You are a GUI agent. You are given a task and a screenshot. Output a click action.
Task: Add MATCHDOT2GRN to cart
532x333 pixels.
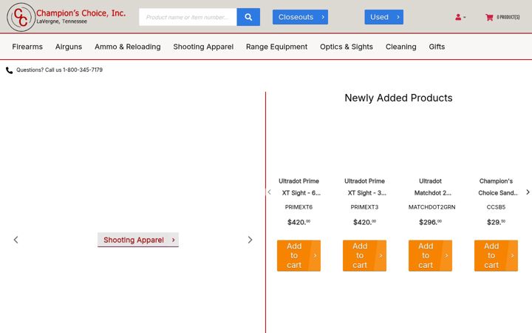pyautogui.click(x=430, y=255)
